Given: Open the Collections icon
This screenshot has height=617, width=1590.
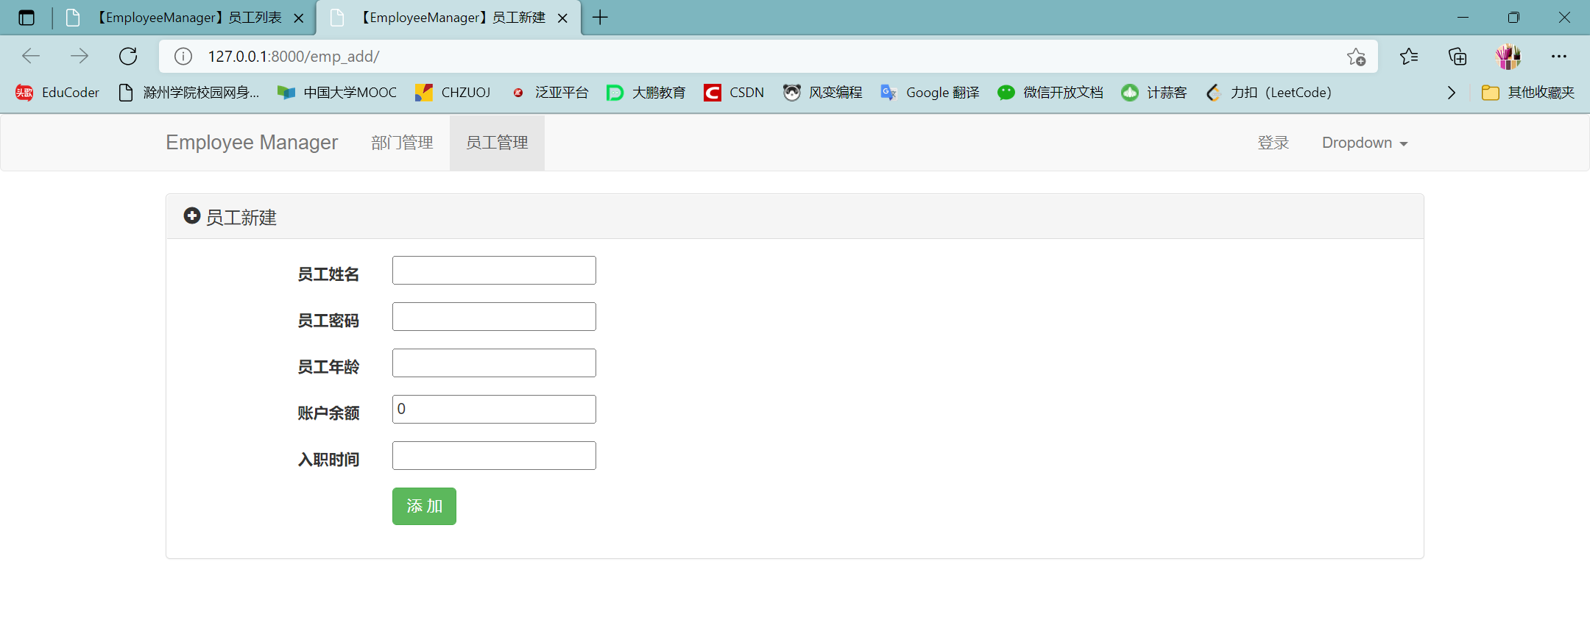Looking at the screenshot, I should tap(1457, 56).
